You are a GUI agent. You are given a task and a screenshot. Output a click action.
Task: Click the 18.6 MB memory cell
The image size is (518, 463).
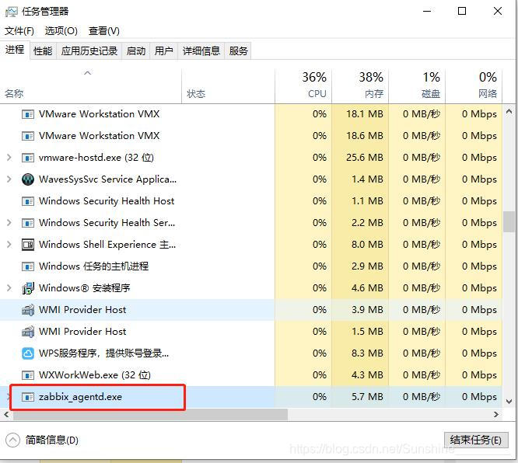pos(360,136)
